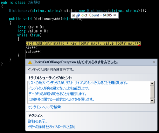Click the warning triangle icon in exception dialog
Image resolution: width=159 pixels, height=133 pixels.
click(x=30, y=62)
